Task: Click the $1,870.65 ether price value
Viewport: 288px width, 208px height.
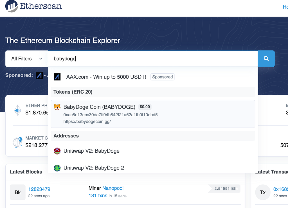Action: [37, 113]
